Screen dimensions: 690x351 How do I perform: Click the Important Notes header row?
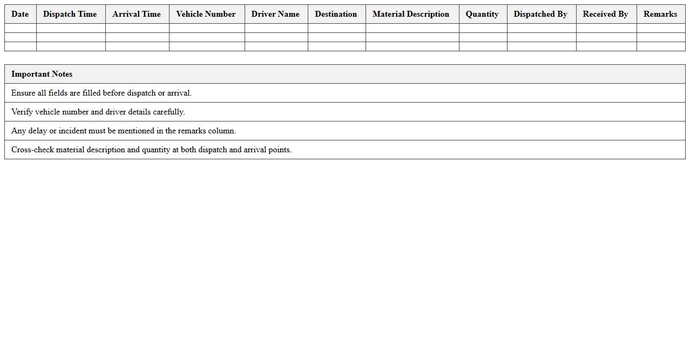(344, 74)
